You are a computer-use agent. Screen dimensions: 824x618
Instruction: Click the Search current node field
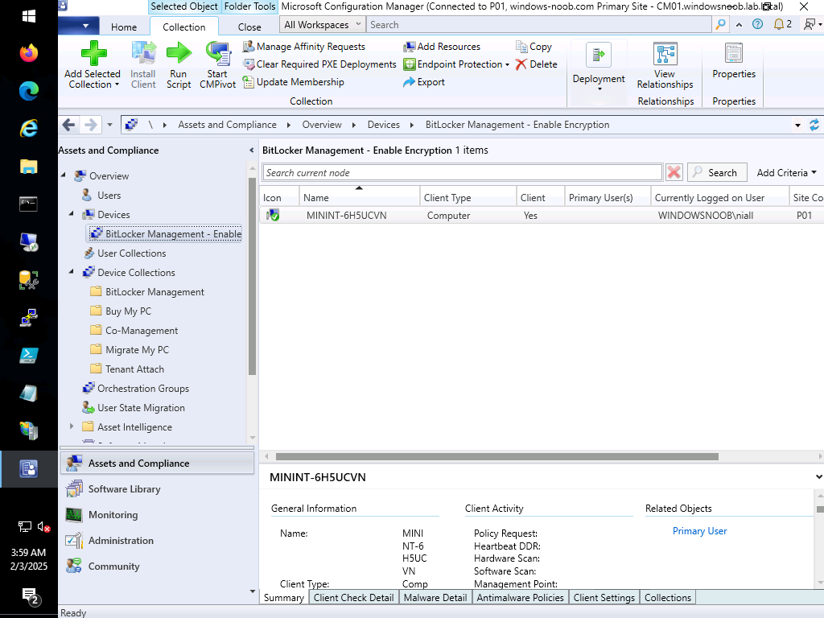tap(463, 173)
